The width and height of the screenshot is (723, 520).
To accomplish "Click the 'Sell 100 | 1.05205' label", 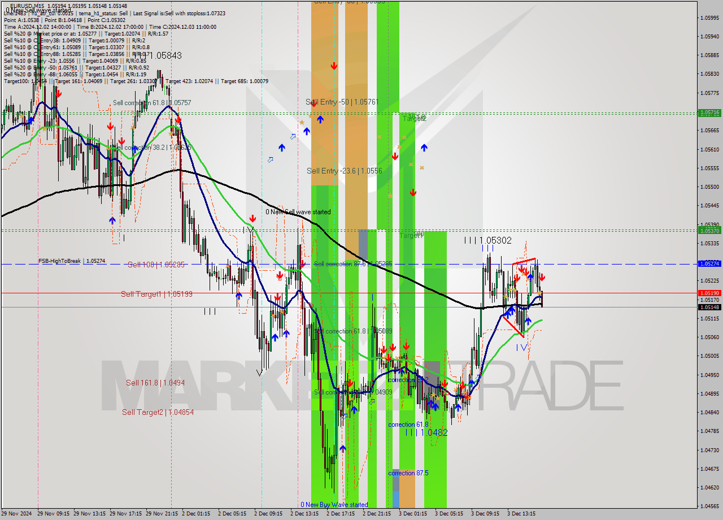I will coord(156,265).
